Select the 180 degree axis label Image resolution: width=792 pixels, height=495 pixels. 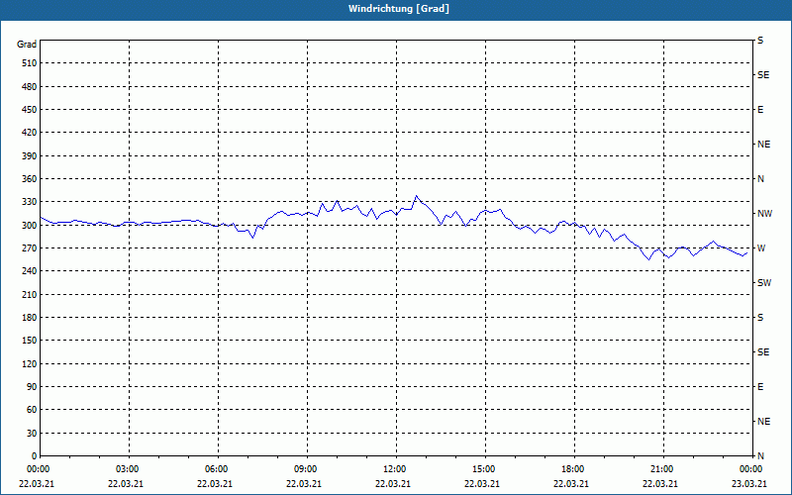[30, 318]
